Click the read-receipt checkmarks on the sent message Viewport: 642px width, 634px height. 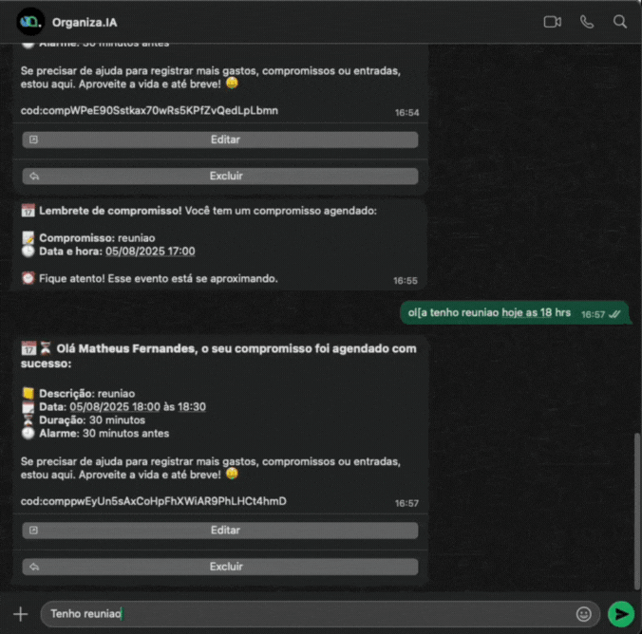point(614,314)
